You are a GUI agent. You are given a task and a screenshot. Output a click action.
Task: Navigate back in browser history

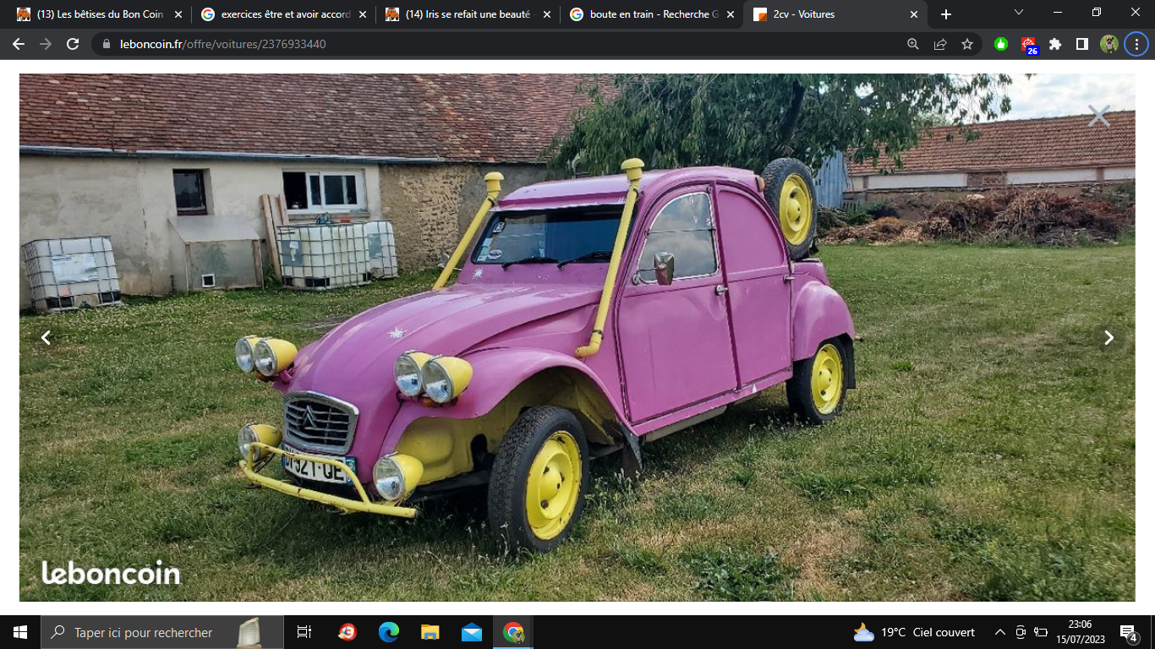[19, 44]
